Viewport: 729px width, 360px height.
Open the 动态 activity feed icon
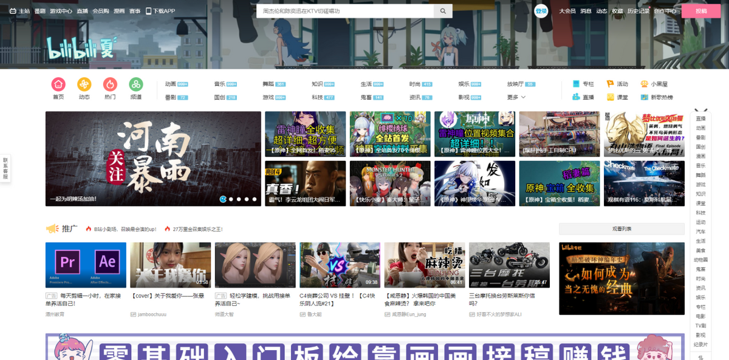coord(84,85)
